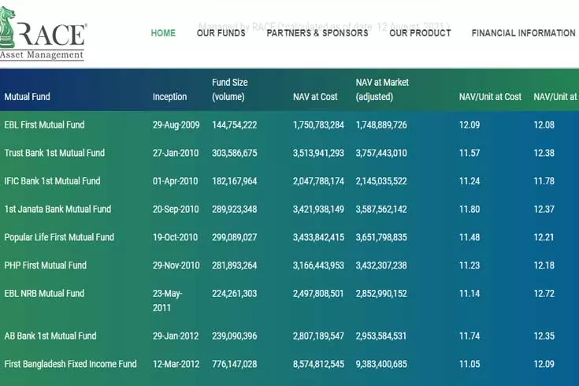Screen dimensions: 579x386
Task: Click NAV at Market value 9,383,400,685
Action: pyautogui.click(x=381, y=364)
